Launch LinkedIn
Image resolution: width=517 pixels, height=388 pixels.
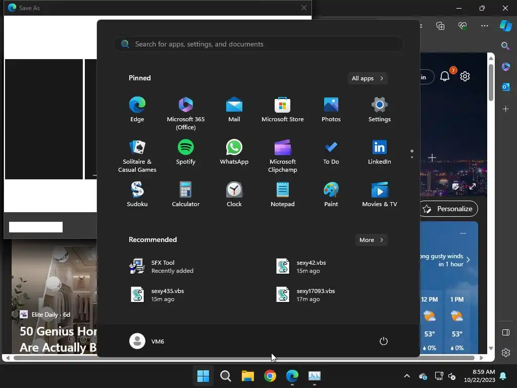pos(380,153)
